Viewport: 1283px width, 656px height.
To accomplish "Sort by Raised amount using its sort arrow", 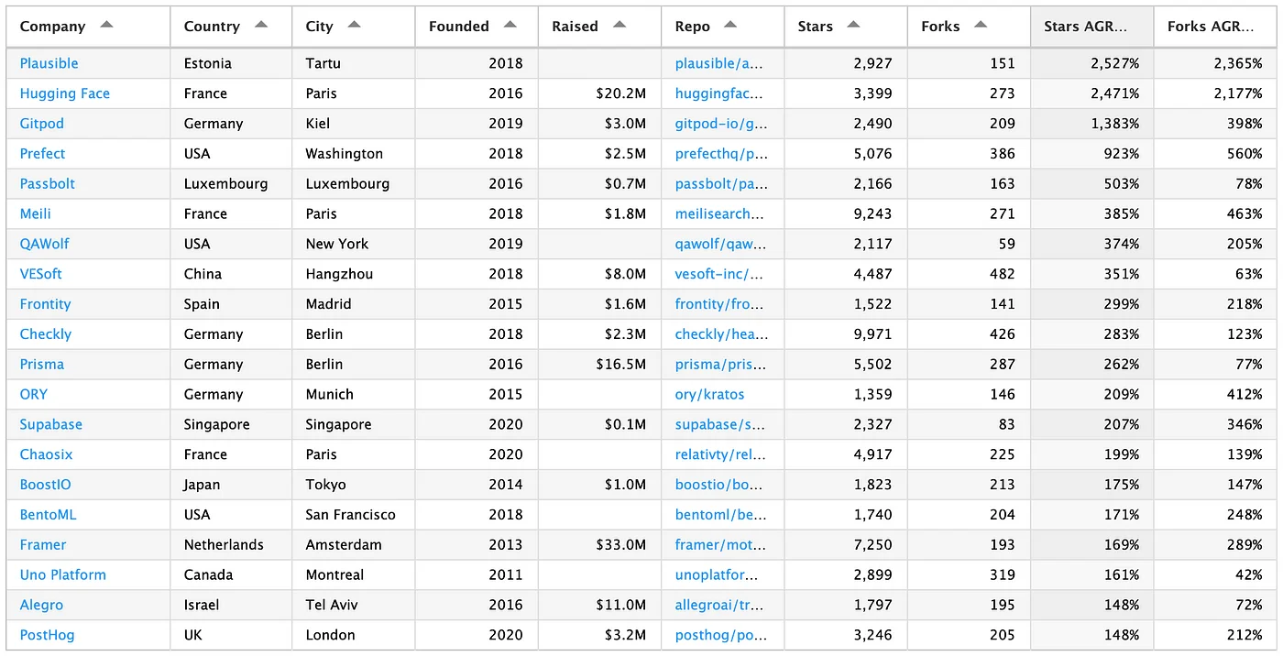I will click(x=619, y=26).
